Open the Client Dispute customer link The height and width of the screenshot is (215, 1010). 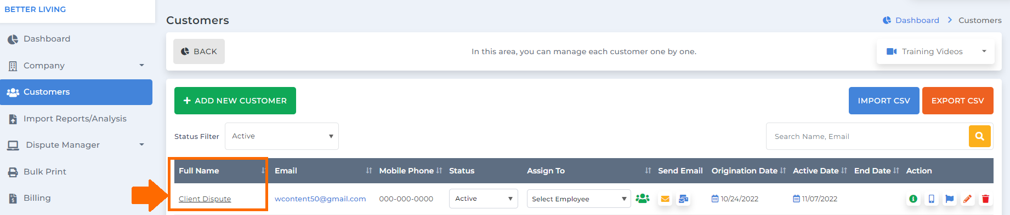[x=205, y=199]
